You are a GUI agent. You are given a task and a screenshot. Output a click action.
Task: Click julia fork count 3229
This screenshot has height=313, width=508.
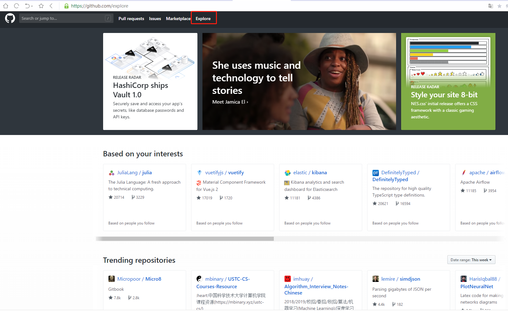coord(138,197)
